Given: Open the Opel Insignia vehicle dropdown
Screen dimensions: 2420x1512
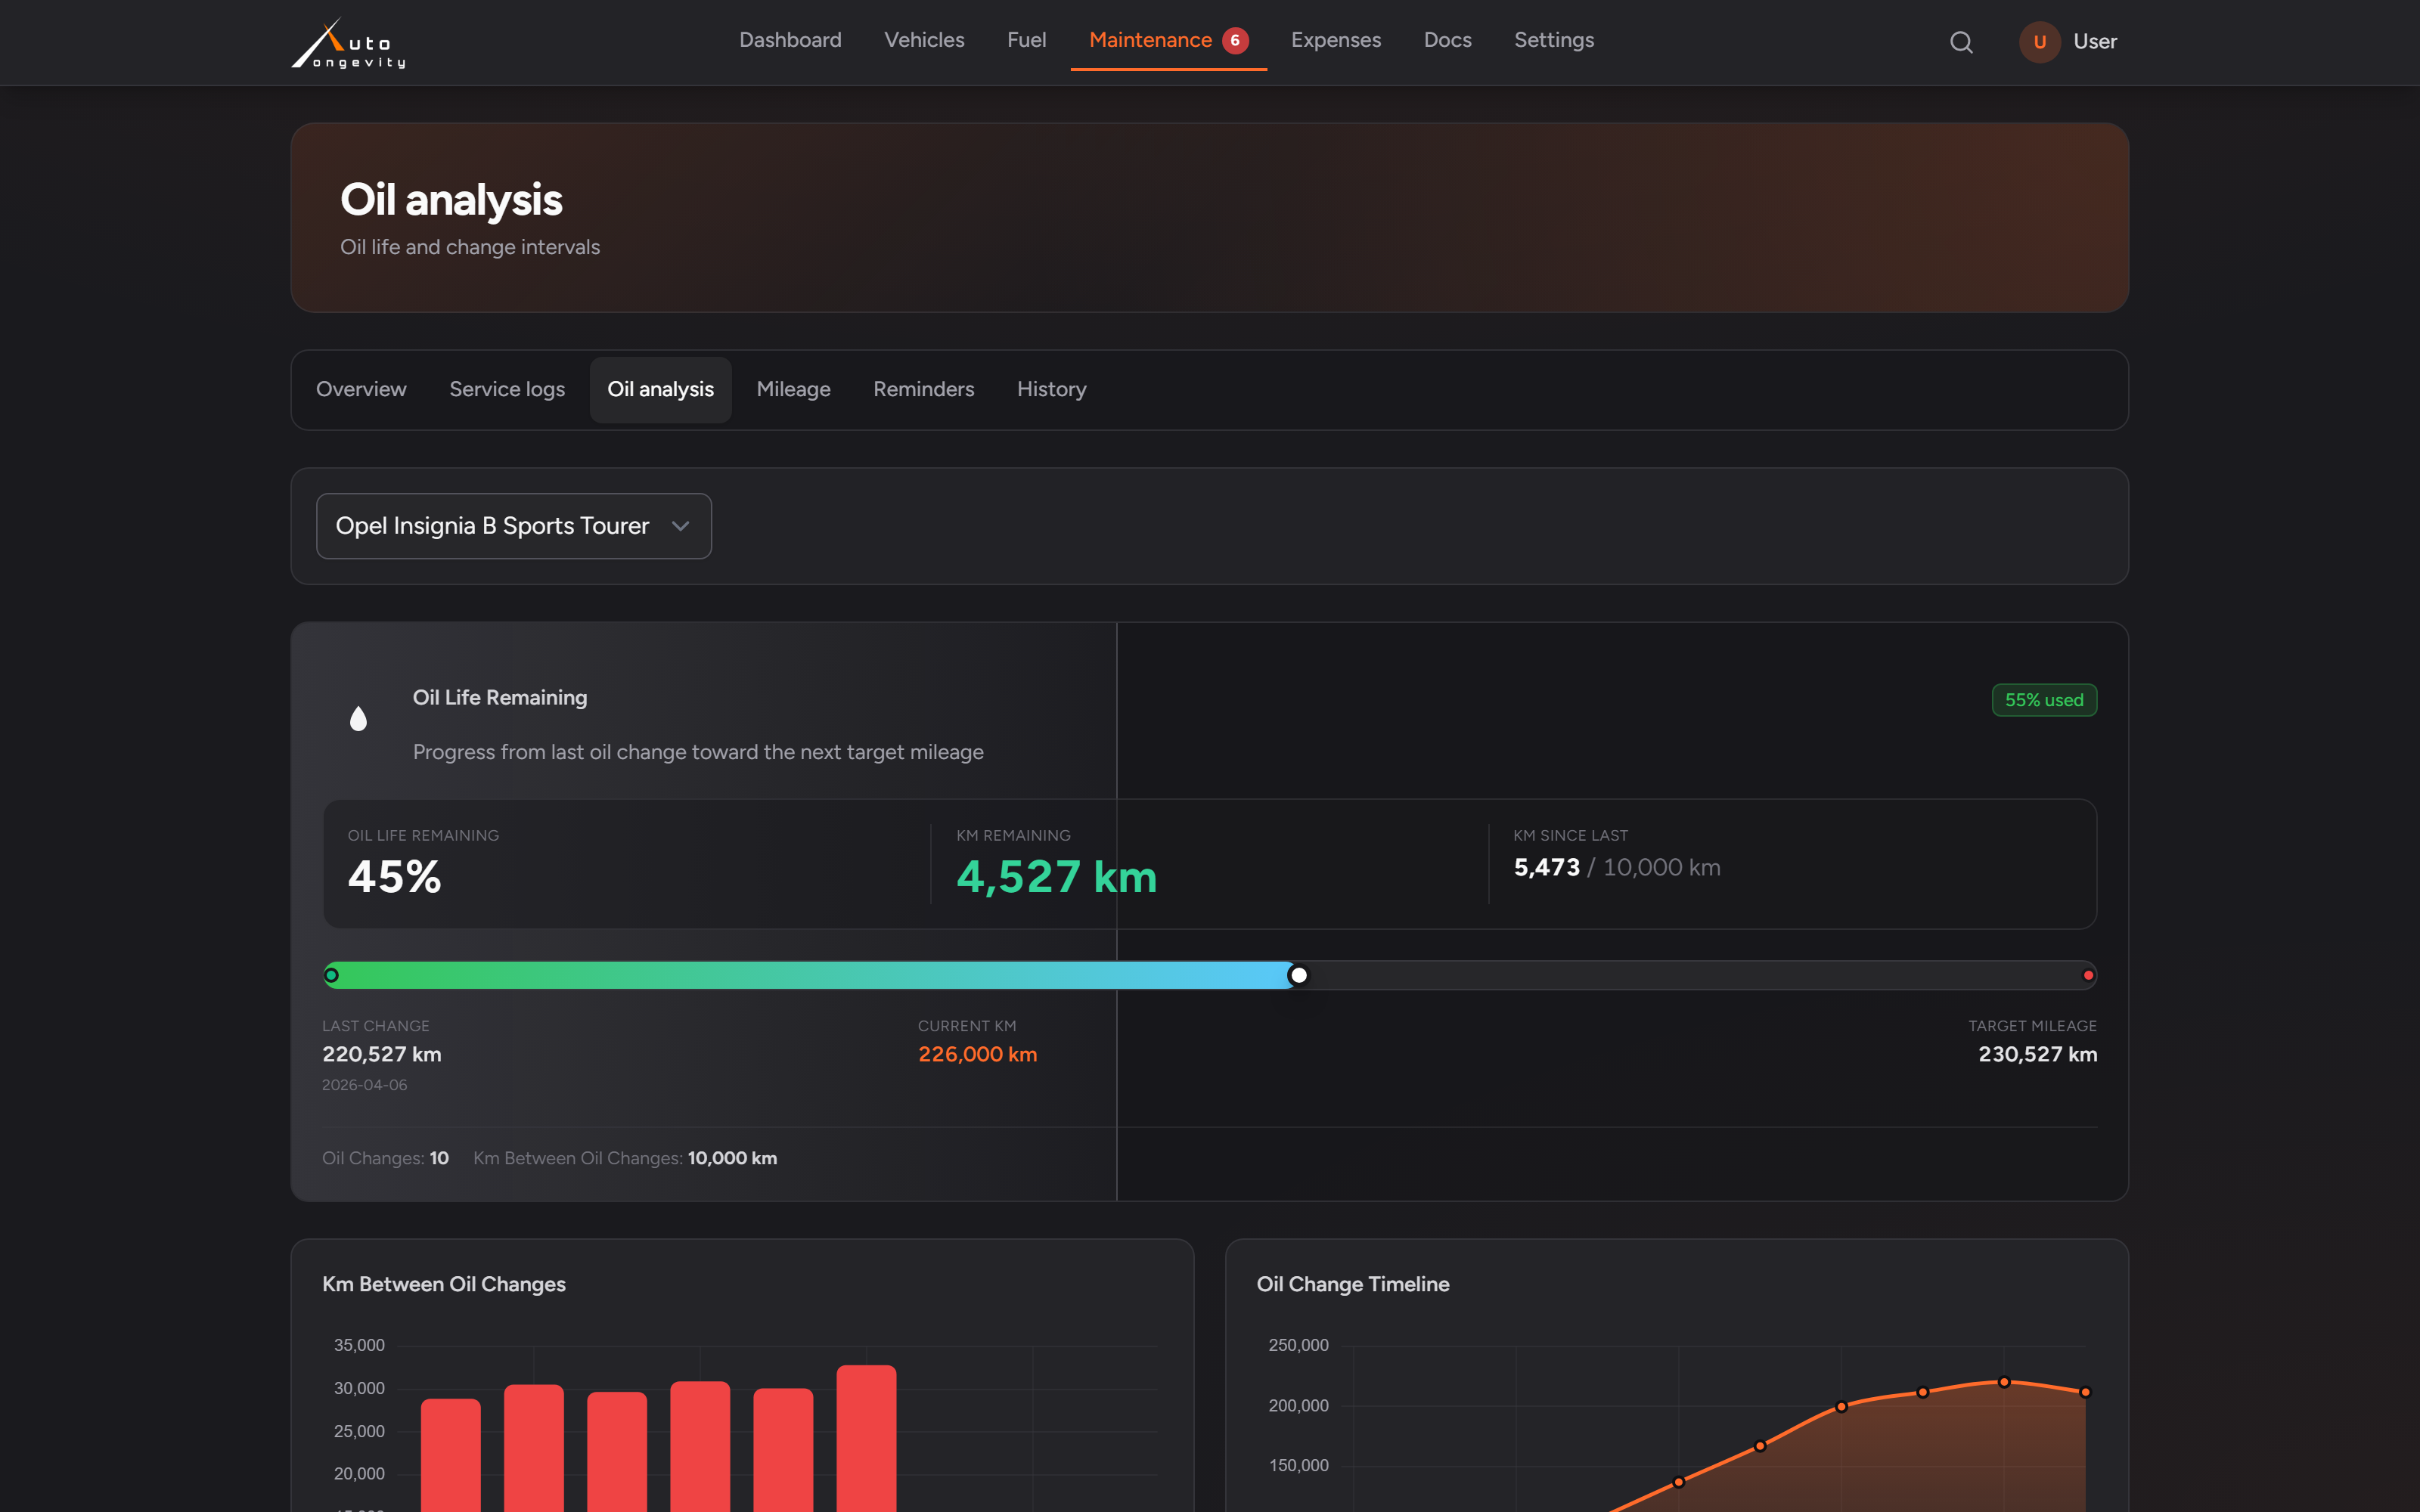Looking at the screenshot, I should click(x=514, y=526).
